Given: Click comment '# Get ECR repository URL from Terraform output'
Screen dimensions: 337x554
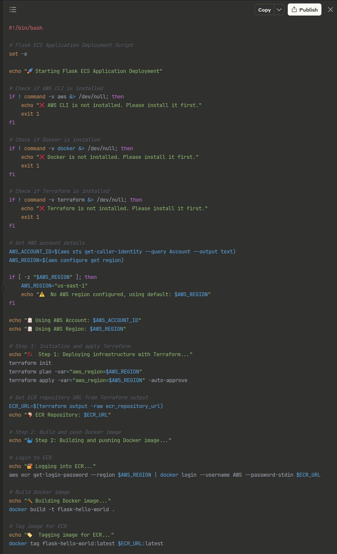Looking at the screenshot, I should 79,398.
